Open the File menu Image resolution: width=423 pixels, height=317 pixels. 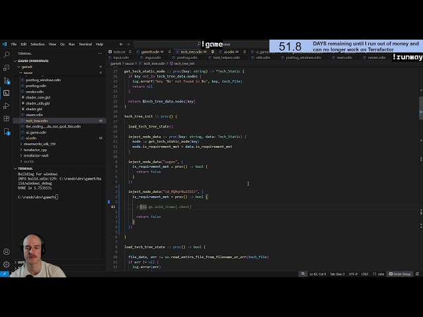pyautogui.click(x=14, y=44)
